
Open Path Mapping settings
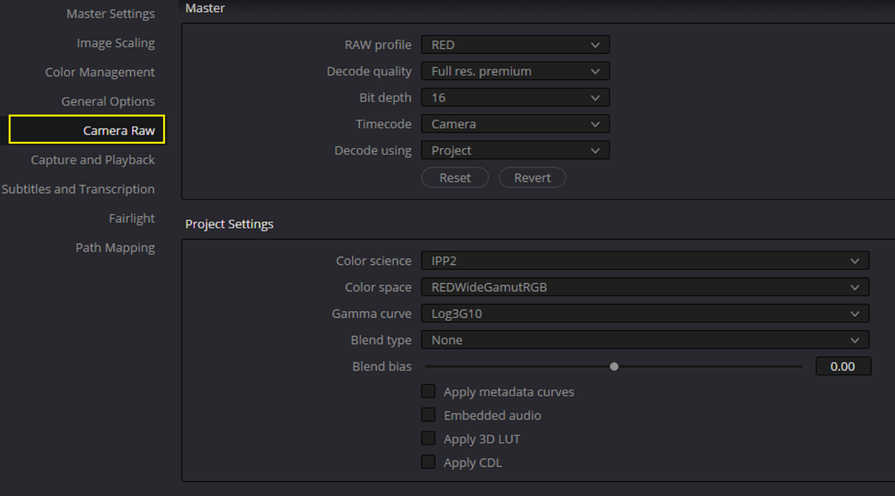[x=115, y=248]
